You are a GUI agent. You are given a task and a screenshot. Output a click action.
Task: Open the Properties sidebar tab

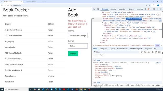pyautogui.click(x=148, y=49)
